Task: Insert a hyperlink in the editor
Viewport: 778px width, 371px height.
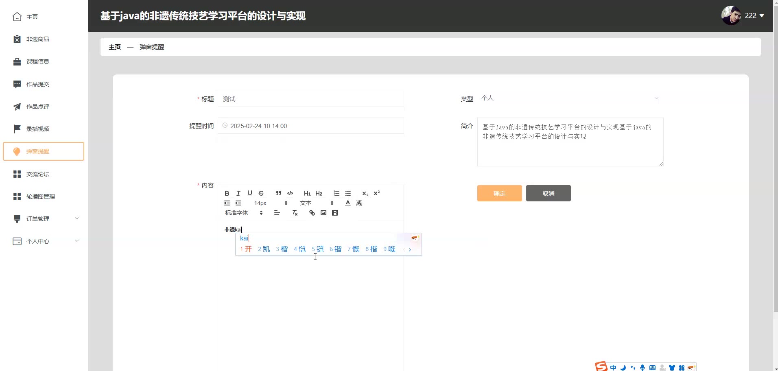Action: pyautogui.click(x=312, y=213)
